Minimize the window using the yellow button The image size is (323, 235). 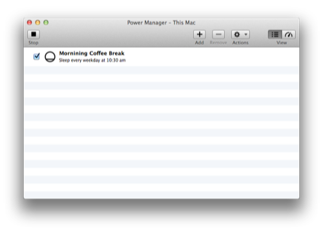pyautogui.click(x=37, y=23)
